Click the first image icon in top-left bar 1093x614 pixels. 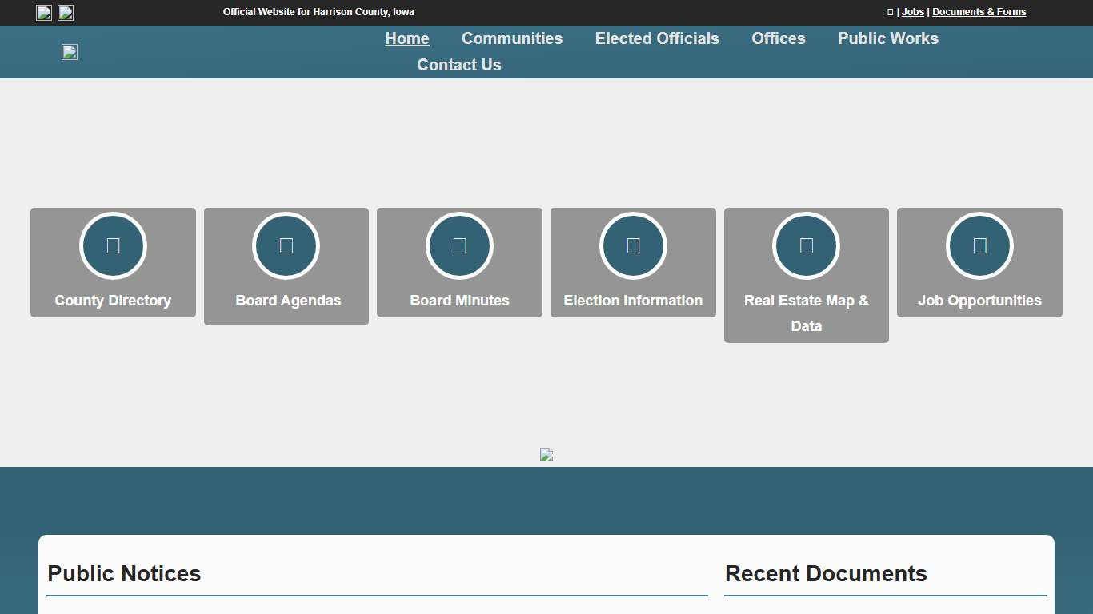pyautogui.click(x=44, y=13)
